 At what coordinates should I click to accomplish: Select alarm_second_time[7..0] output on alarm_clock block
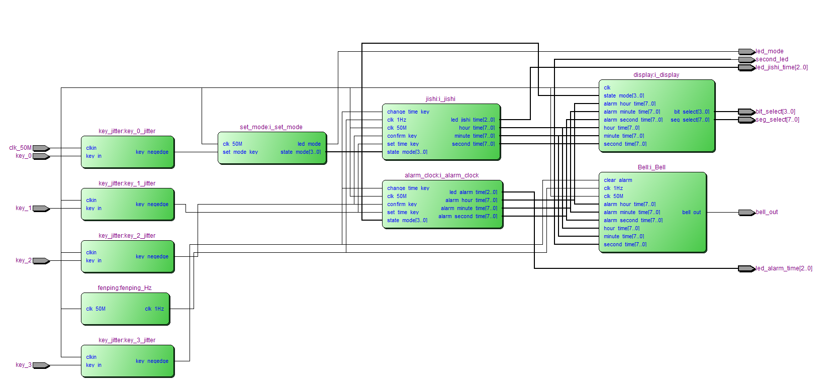tap(468, 217)
